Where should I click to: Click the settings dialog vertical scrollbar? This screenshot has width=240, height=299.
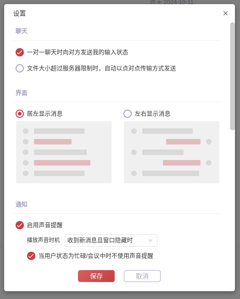(x=232, y=76)
